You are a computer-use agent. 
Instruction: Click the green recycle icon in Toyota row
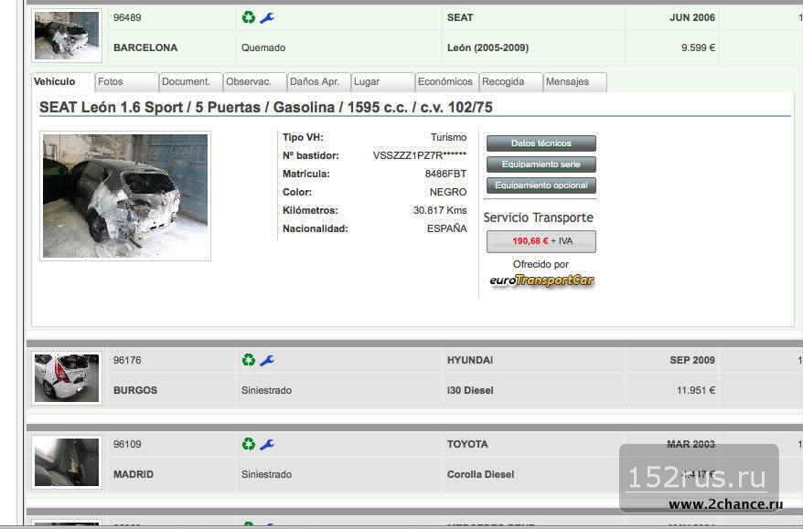click(x=249, y=444)
